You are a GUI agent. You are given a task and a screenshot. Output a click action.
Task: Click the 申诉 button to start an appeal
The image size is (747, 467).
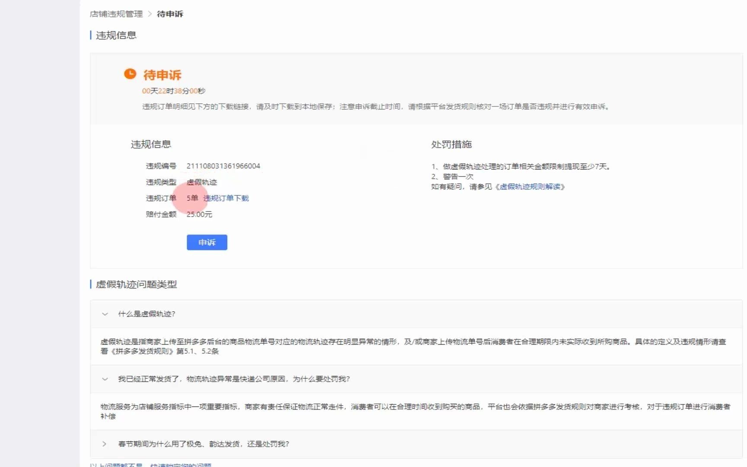click(207, 243)
